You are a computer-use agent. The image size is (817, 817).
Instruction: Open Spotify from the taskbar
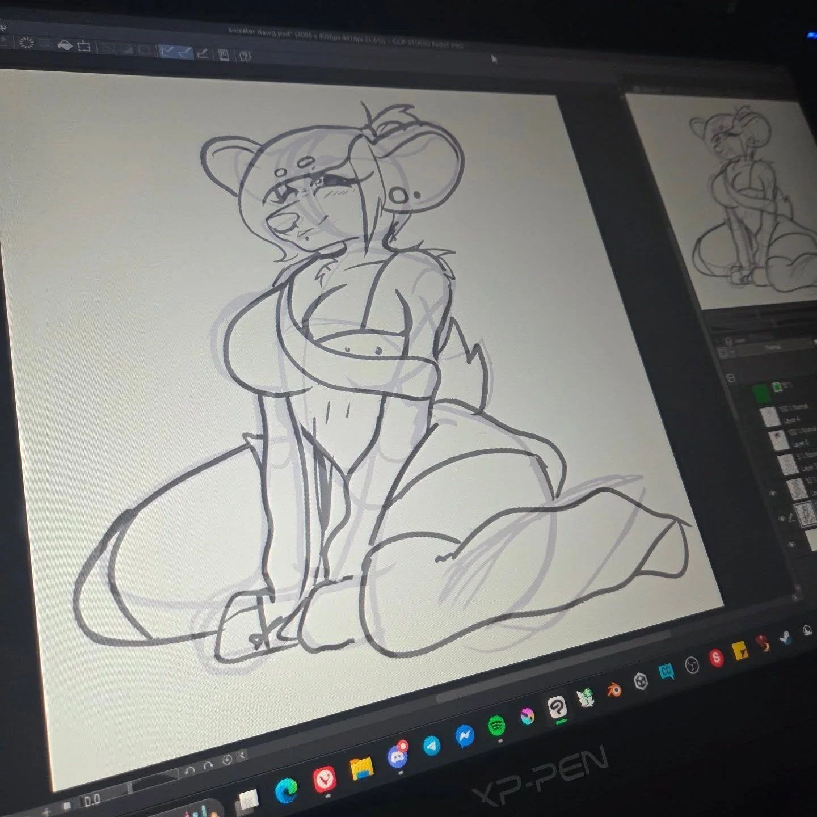[x=497, y=725]
